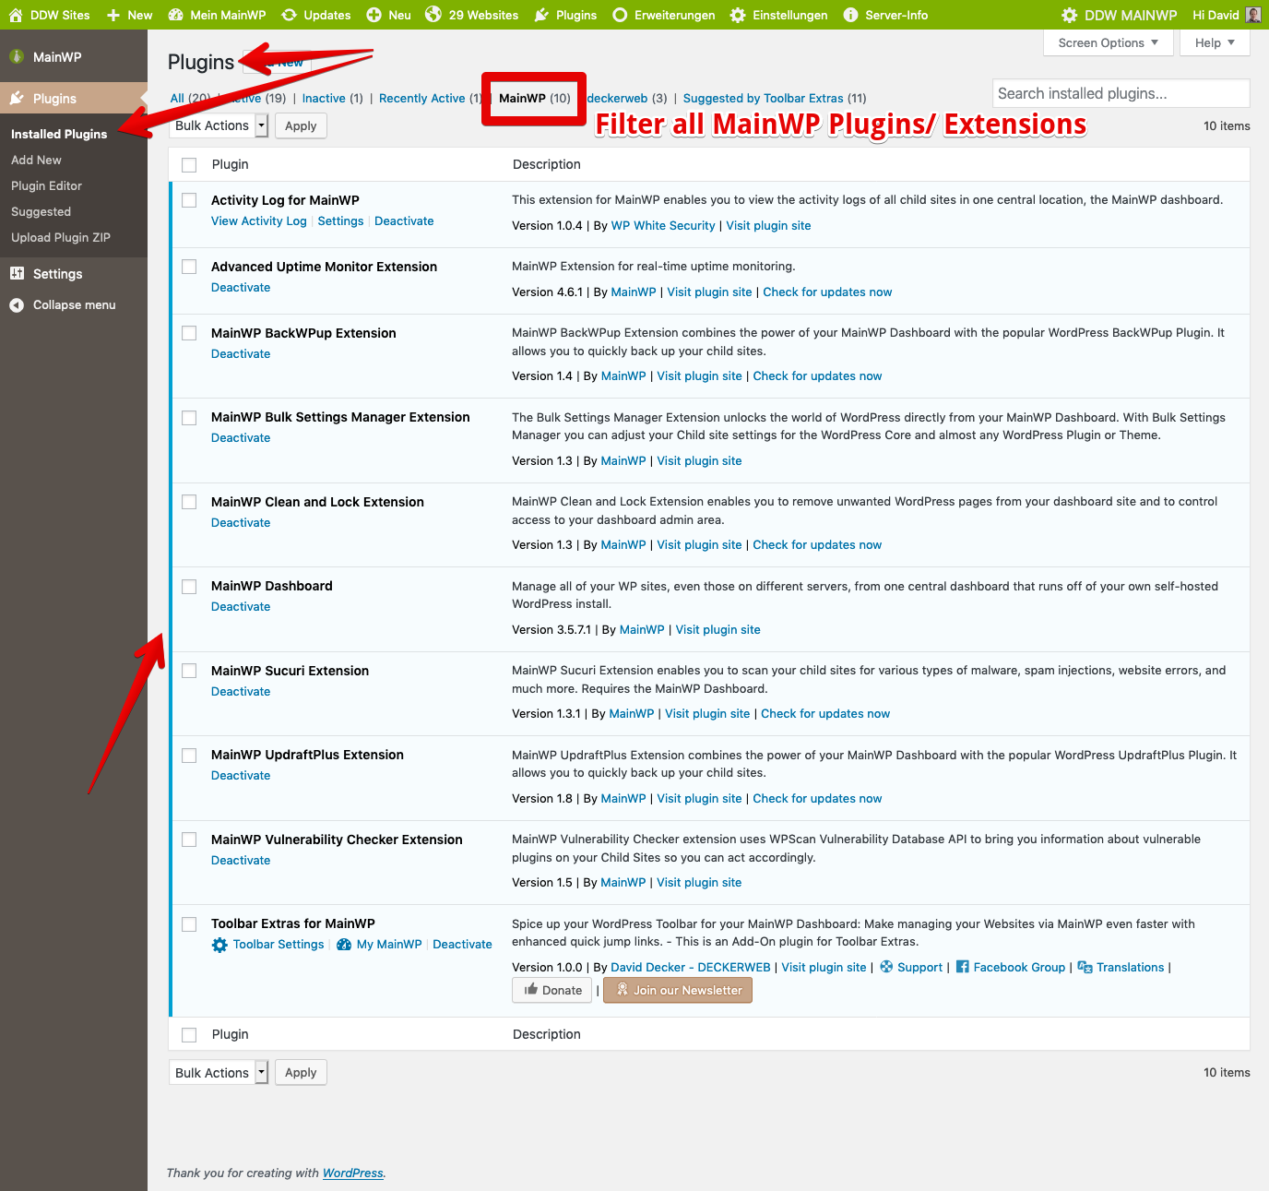Viewport: 1269px width, 1191px height.
Task: Expand the Screen Options panel
Action: click(x=1109, y=42)
